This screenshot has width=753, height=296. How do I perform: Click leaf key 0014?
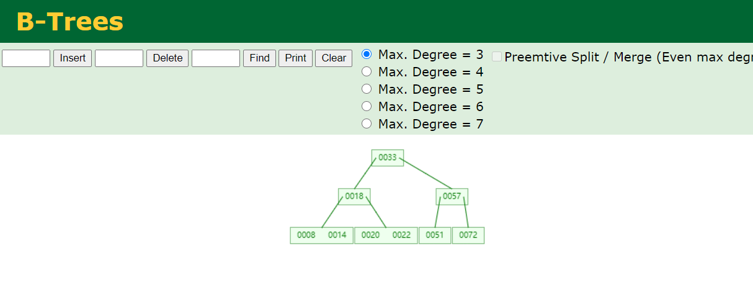(337, 235)
